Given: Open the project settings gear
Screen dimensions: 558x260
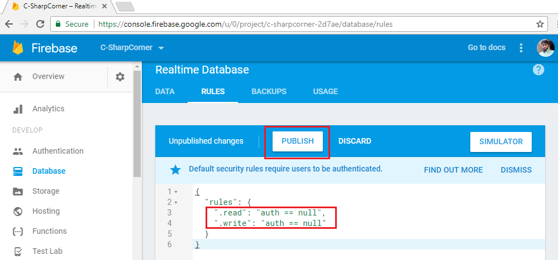Looking at the screenshot, I should [x=120, y=77].
